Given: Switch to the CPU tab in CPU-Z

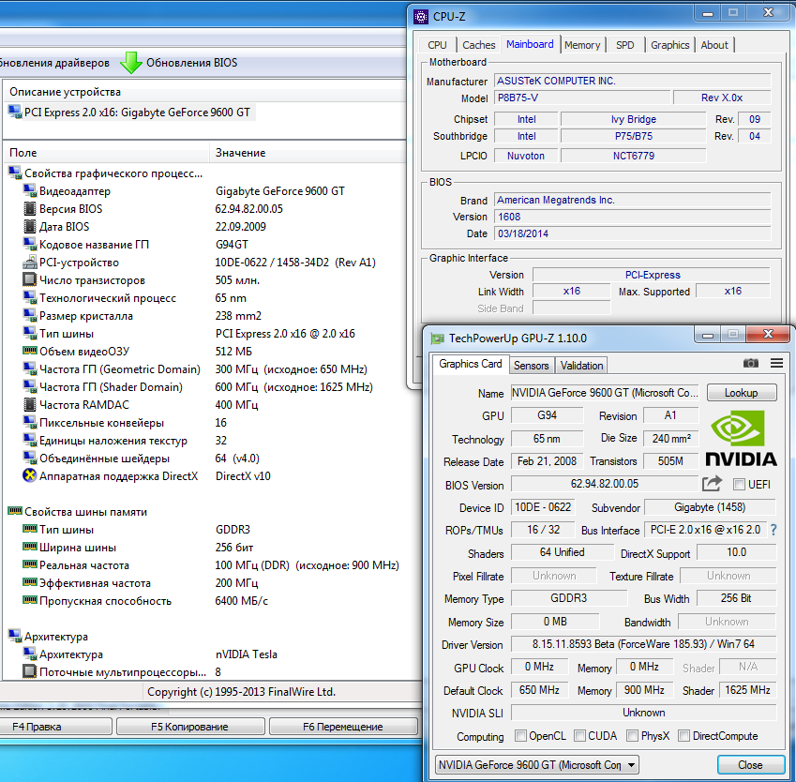Looking at the screenshot, I should [437, 45].
